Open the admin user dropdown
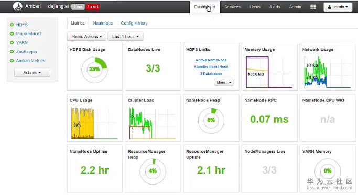 click(x=338, y=7)
